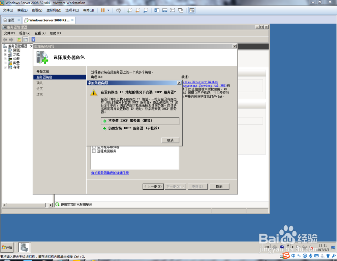Pause the virtual machine with the pause icon

(x=103, y=10)
